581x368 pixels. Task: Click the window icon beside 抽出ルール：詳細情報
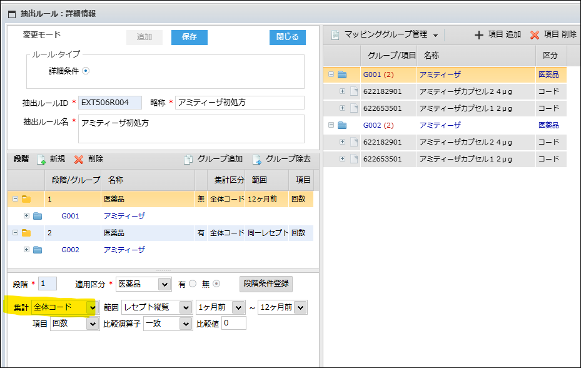tap(12, 14)
